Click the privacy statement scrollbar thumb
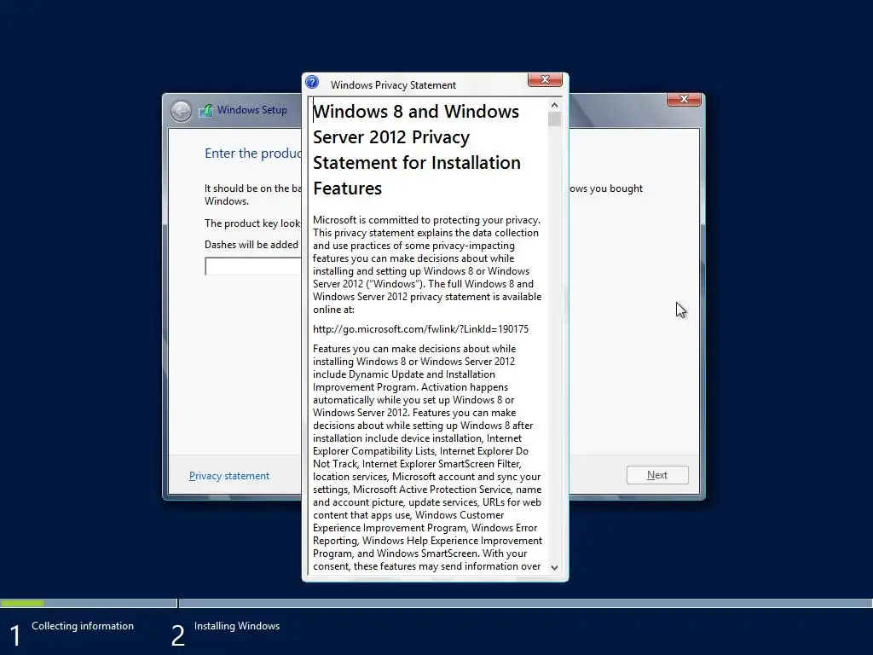The height and width of the screenshot is (655, 873). 554,119
